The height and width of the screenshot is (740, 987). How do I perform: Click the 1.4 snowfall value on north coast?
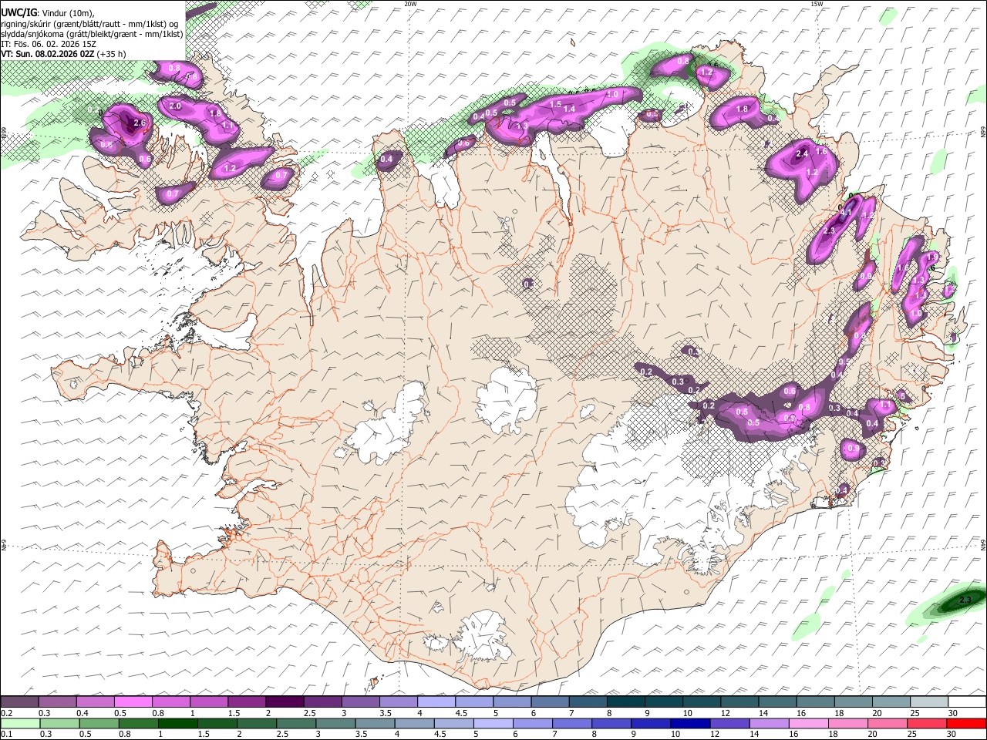click(x=569, y=109)
